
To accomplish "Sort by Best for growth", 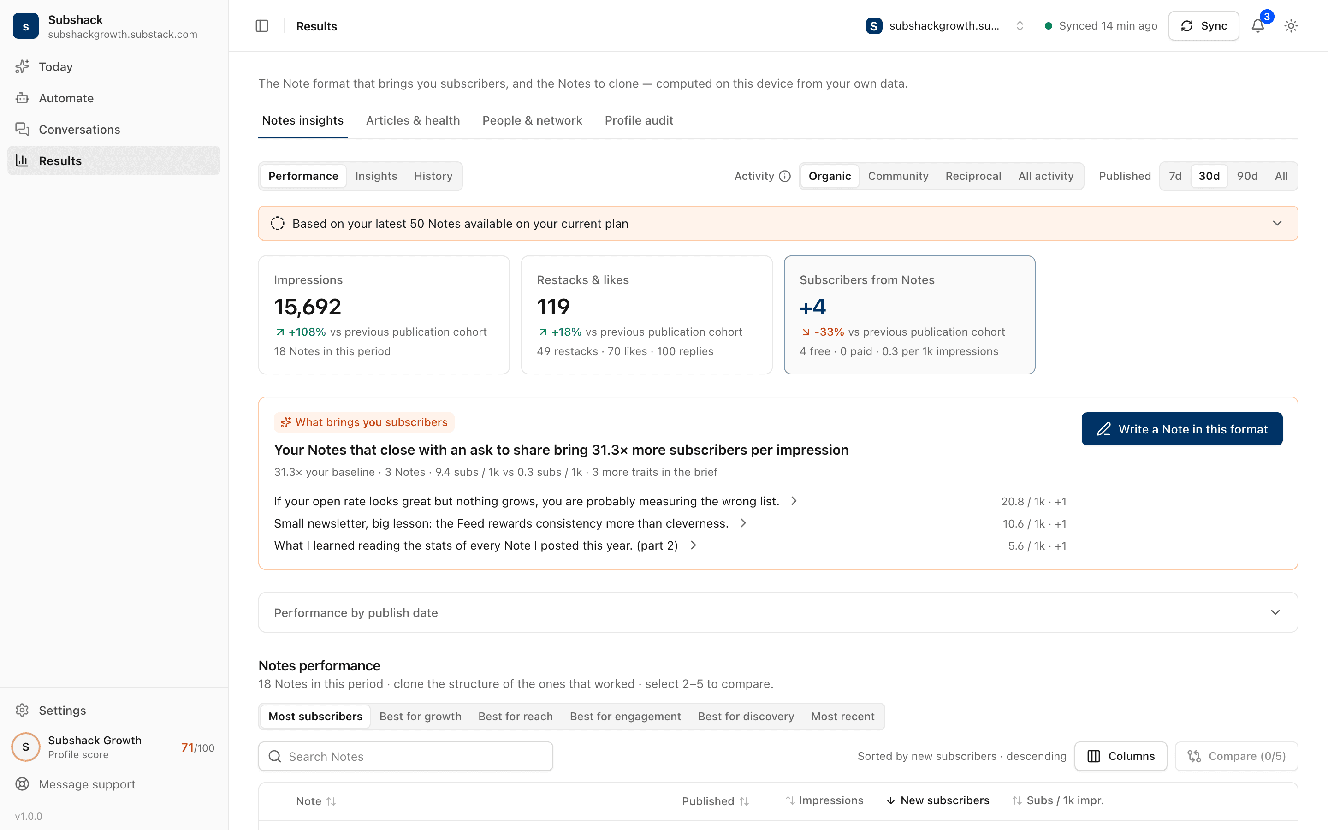I will pos(420,717).
